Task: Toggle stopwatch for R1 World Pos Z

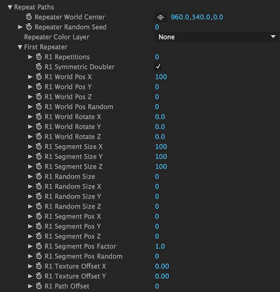Action: [39, 97]
